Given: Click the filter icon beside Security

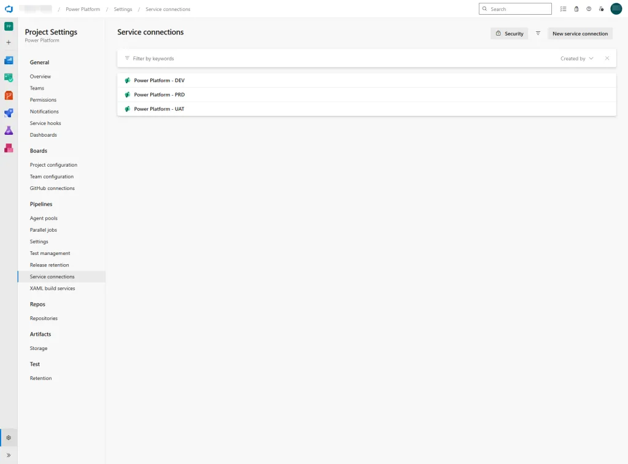Looking at the screenshot, I should coord(538,34).
